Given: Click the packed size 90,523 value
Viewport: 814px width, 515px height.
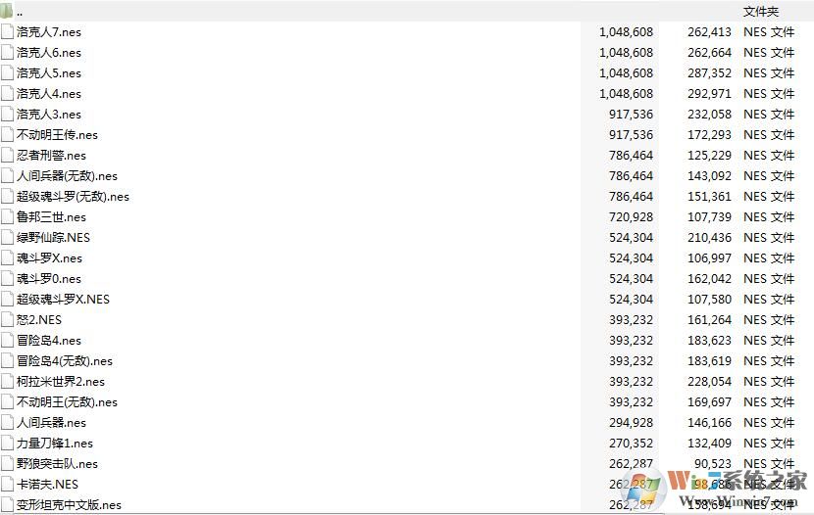Looking at the screenshot, I should click(x=713, y=464).
